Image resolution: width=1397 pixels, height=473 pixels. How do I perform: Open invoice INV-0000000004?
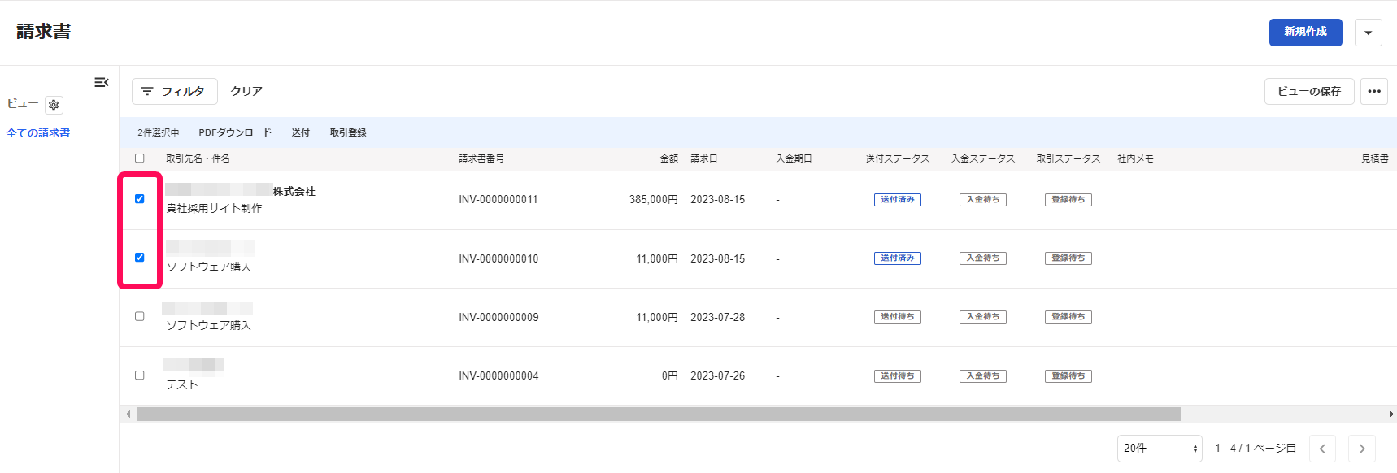[x=498, y=375]
